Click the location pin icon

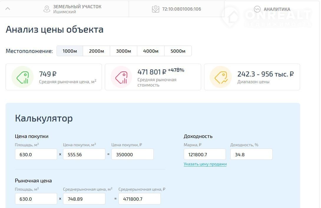[47, 9]
